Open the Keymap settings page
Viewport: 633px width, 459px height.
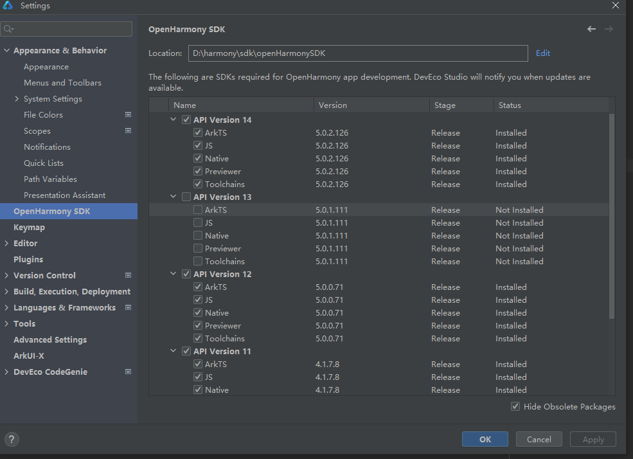tap(29, 228)
